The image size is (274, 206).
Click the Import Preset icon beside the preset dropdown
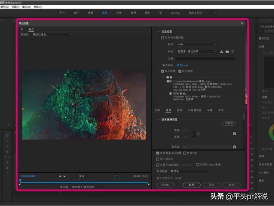click(227, 51)
